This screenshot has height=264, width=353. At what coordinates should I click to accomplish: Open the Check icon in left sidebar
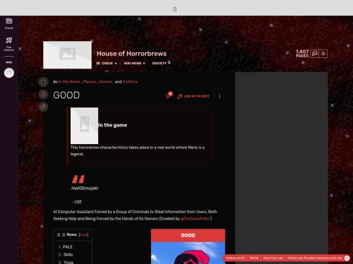coord(8,23)
